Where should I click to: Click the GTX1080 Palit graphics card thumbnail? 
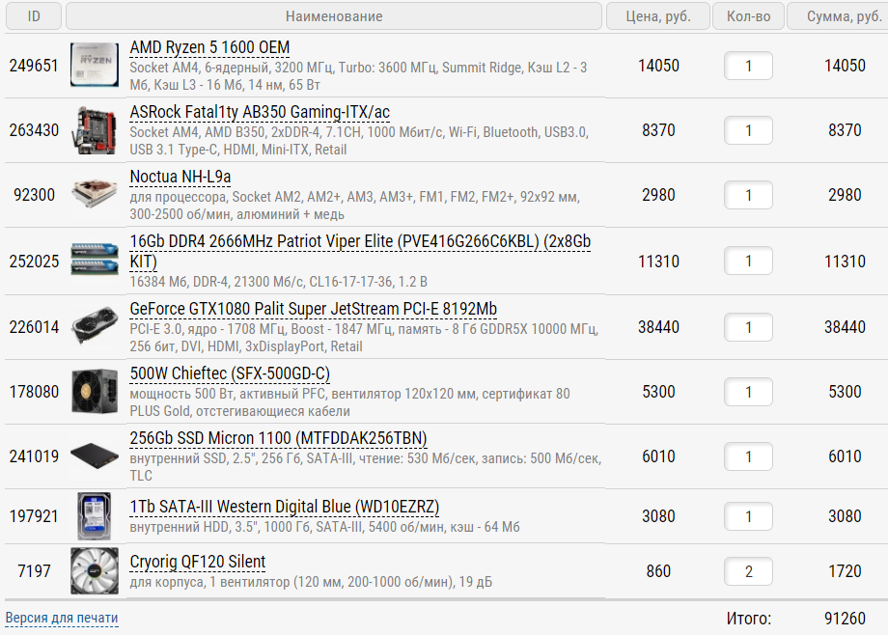point(95,326)
